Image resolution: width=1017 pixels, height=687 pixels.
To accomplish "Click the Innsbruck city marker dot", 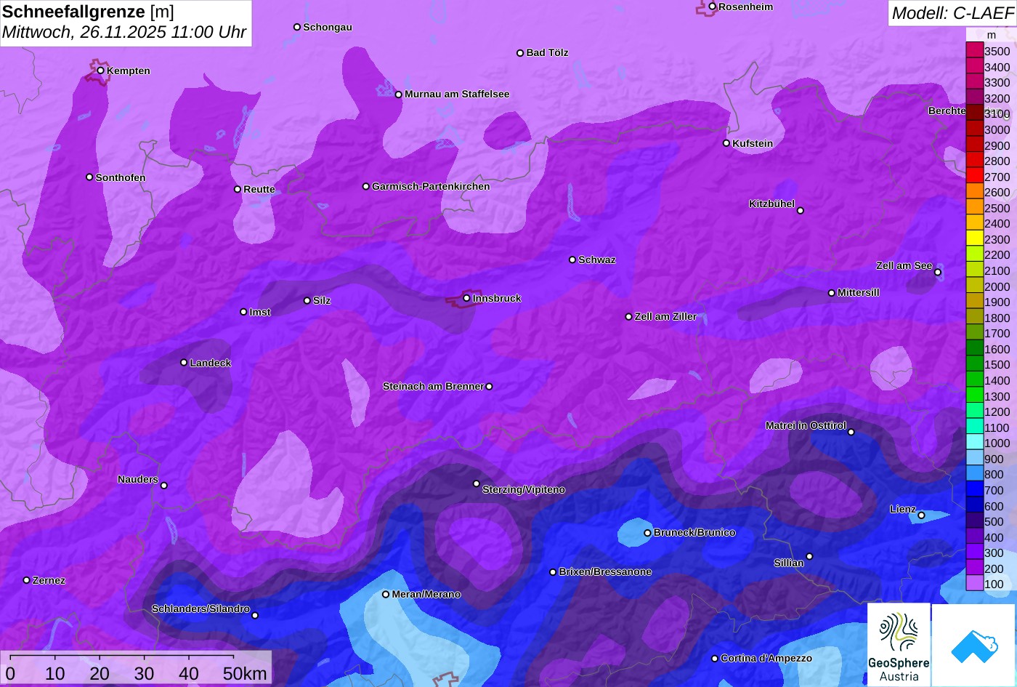I will [x=466, y=298].
